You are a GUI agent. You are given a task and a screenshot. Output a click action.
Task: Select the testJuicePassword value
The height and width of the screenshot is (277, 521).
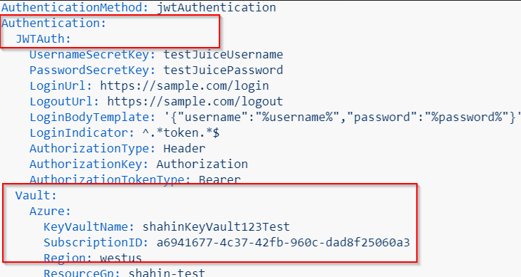(223, 70)
